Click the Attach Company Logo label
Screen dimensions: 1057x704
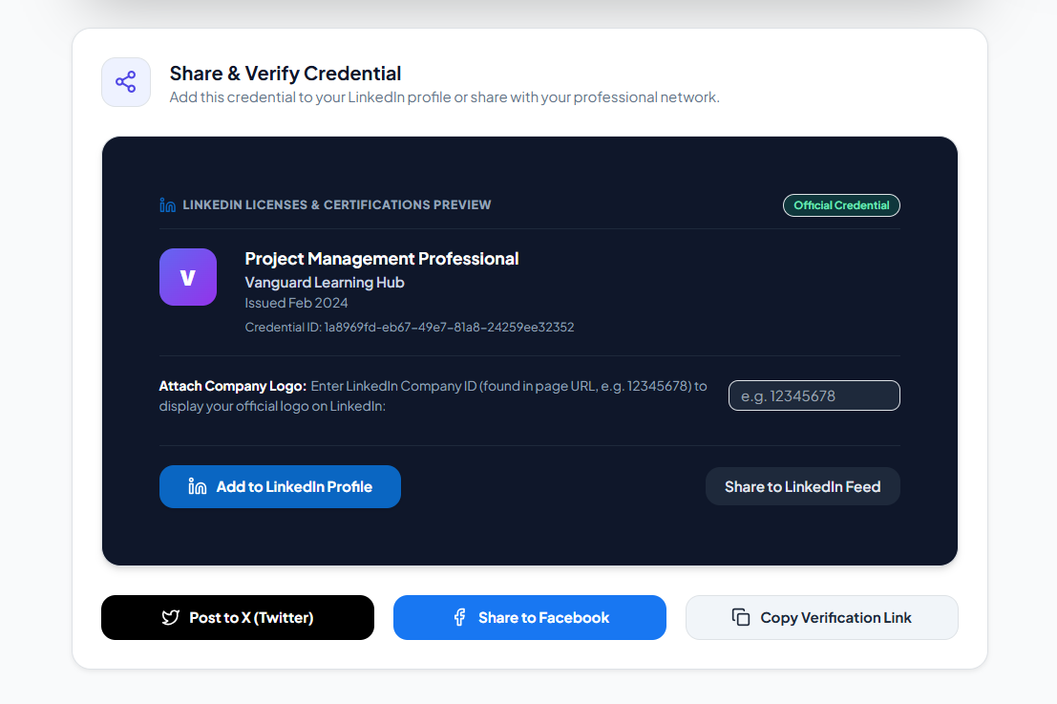click(x=233, y=387)
